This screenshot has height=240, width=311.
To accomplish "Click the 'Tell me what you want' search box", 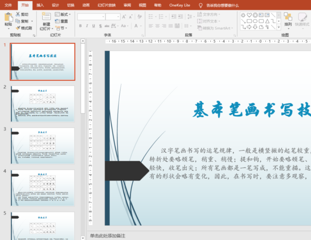I will coord(222,5).
